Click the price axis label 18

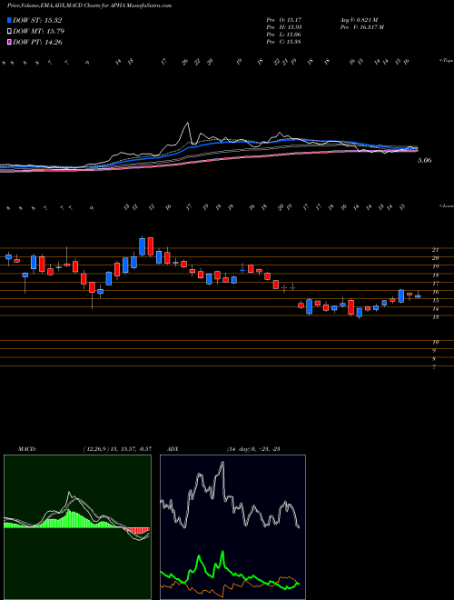pos(435,275)
